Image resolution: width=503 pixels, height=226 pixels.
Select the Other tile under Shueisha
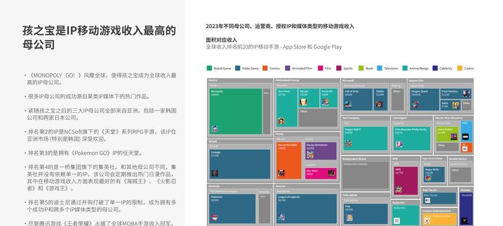click(x=317, y=118)
